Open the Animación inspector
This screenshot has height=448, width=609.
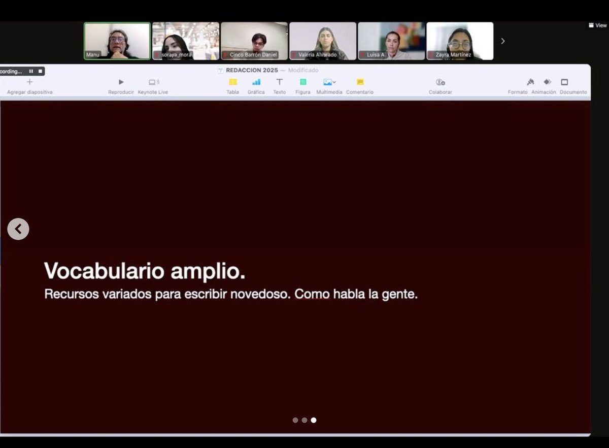coord(547,82)
